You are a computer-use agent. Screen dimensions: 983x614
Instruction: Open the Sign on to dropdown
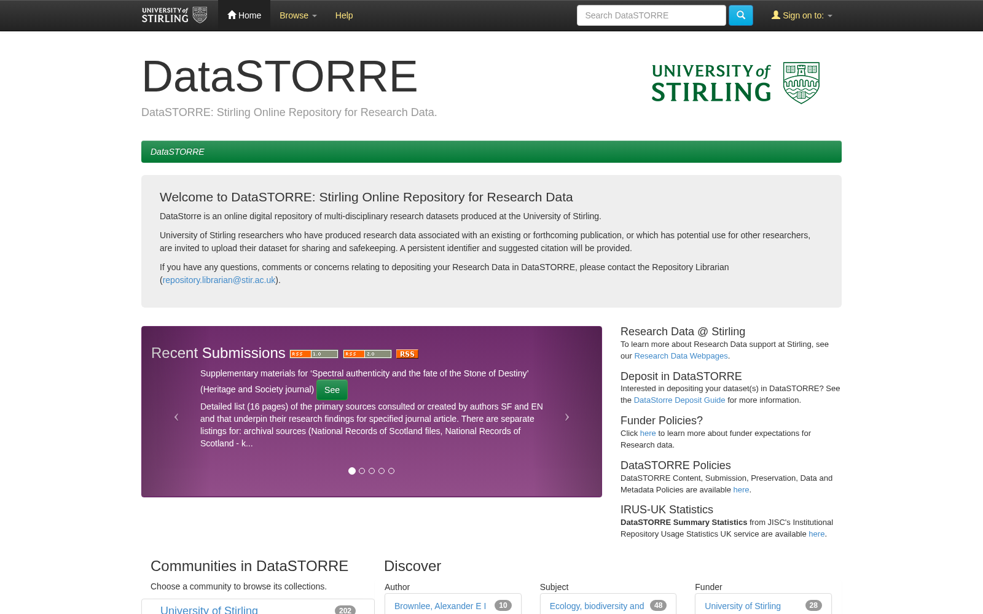pos(802,15)
